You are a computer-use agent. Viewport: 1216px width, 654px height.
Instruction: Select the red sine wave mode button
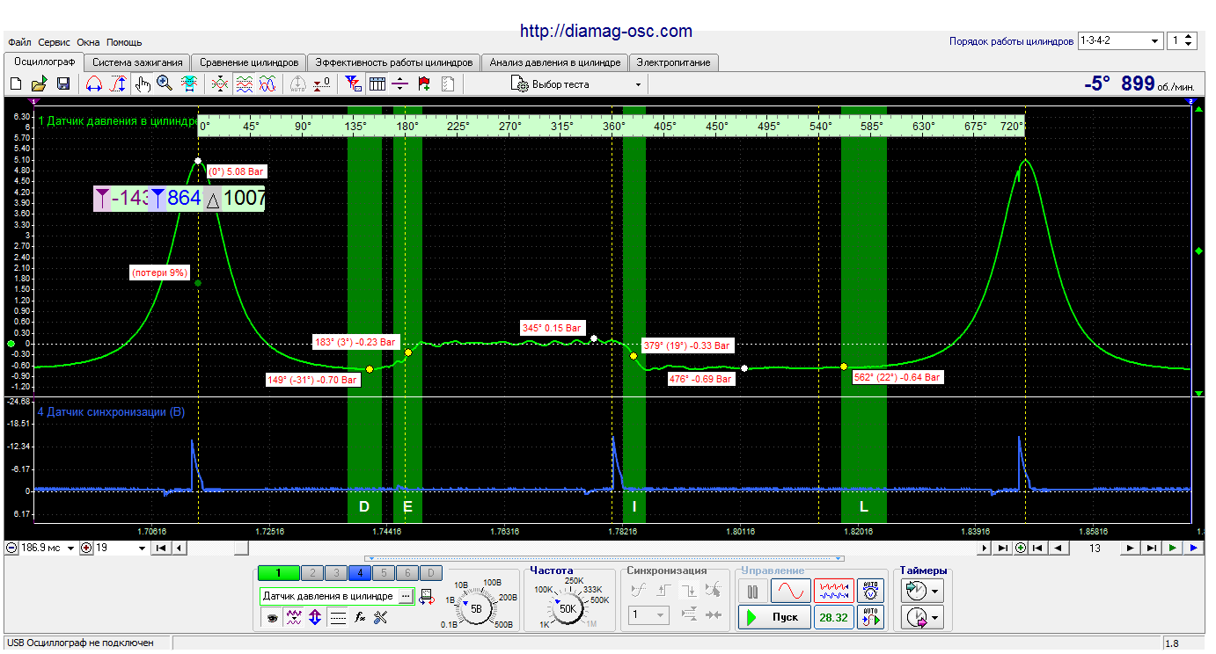[791, 590]
